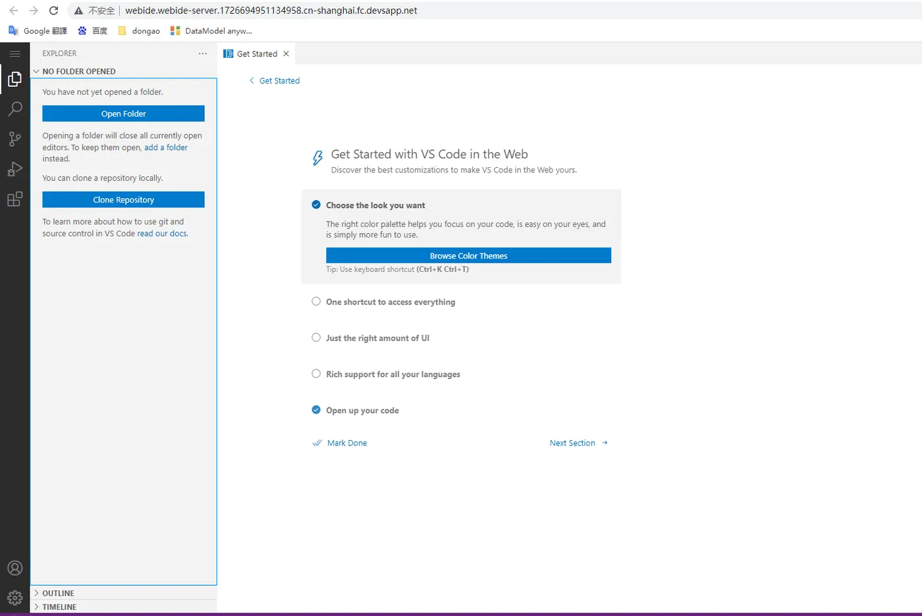Image resolution: width=922 pixels, height=616 pixels.
Task: Click the browser forward arrow
Action: tap(34, 11)
